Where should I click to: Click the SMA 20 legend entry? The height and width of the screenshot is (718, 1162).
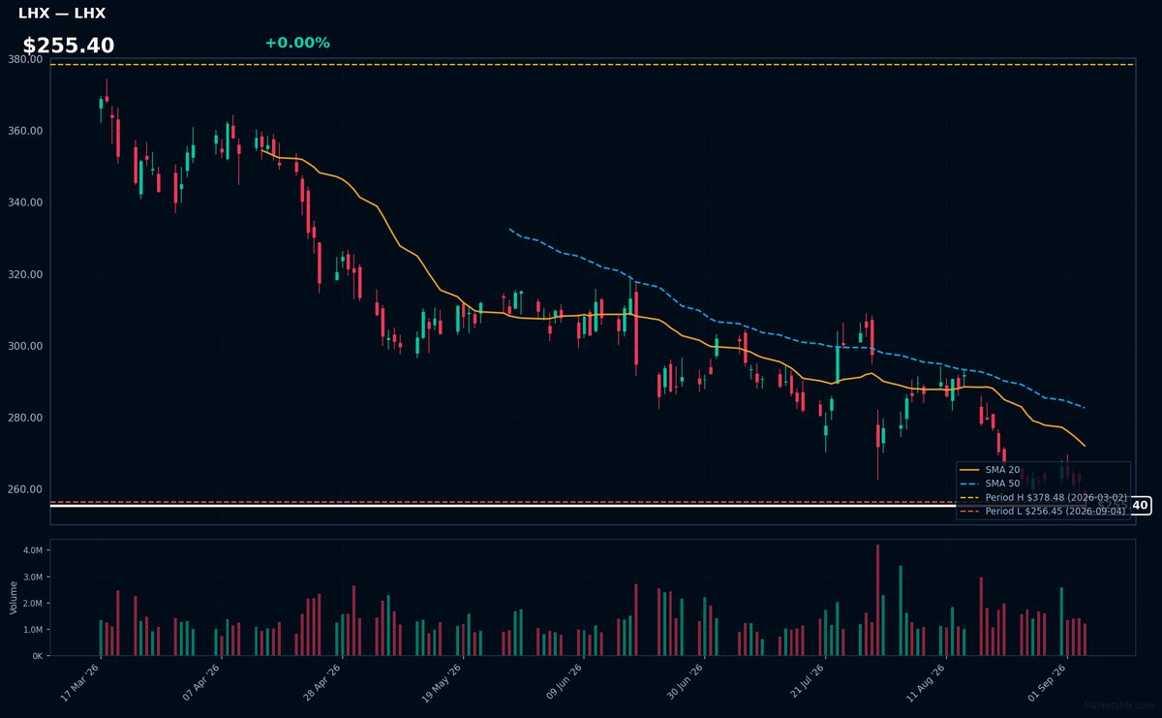[x=991, y=470]
